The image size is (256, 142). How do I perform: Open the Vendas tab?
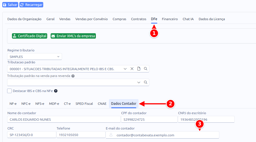[65, 19]
